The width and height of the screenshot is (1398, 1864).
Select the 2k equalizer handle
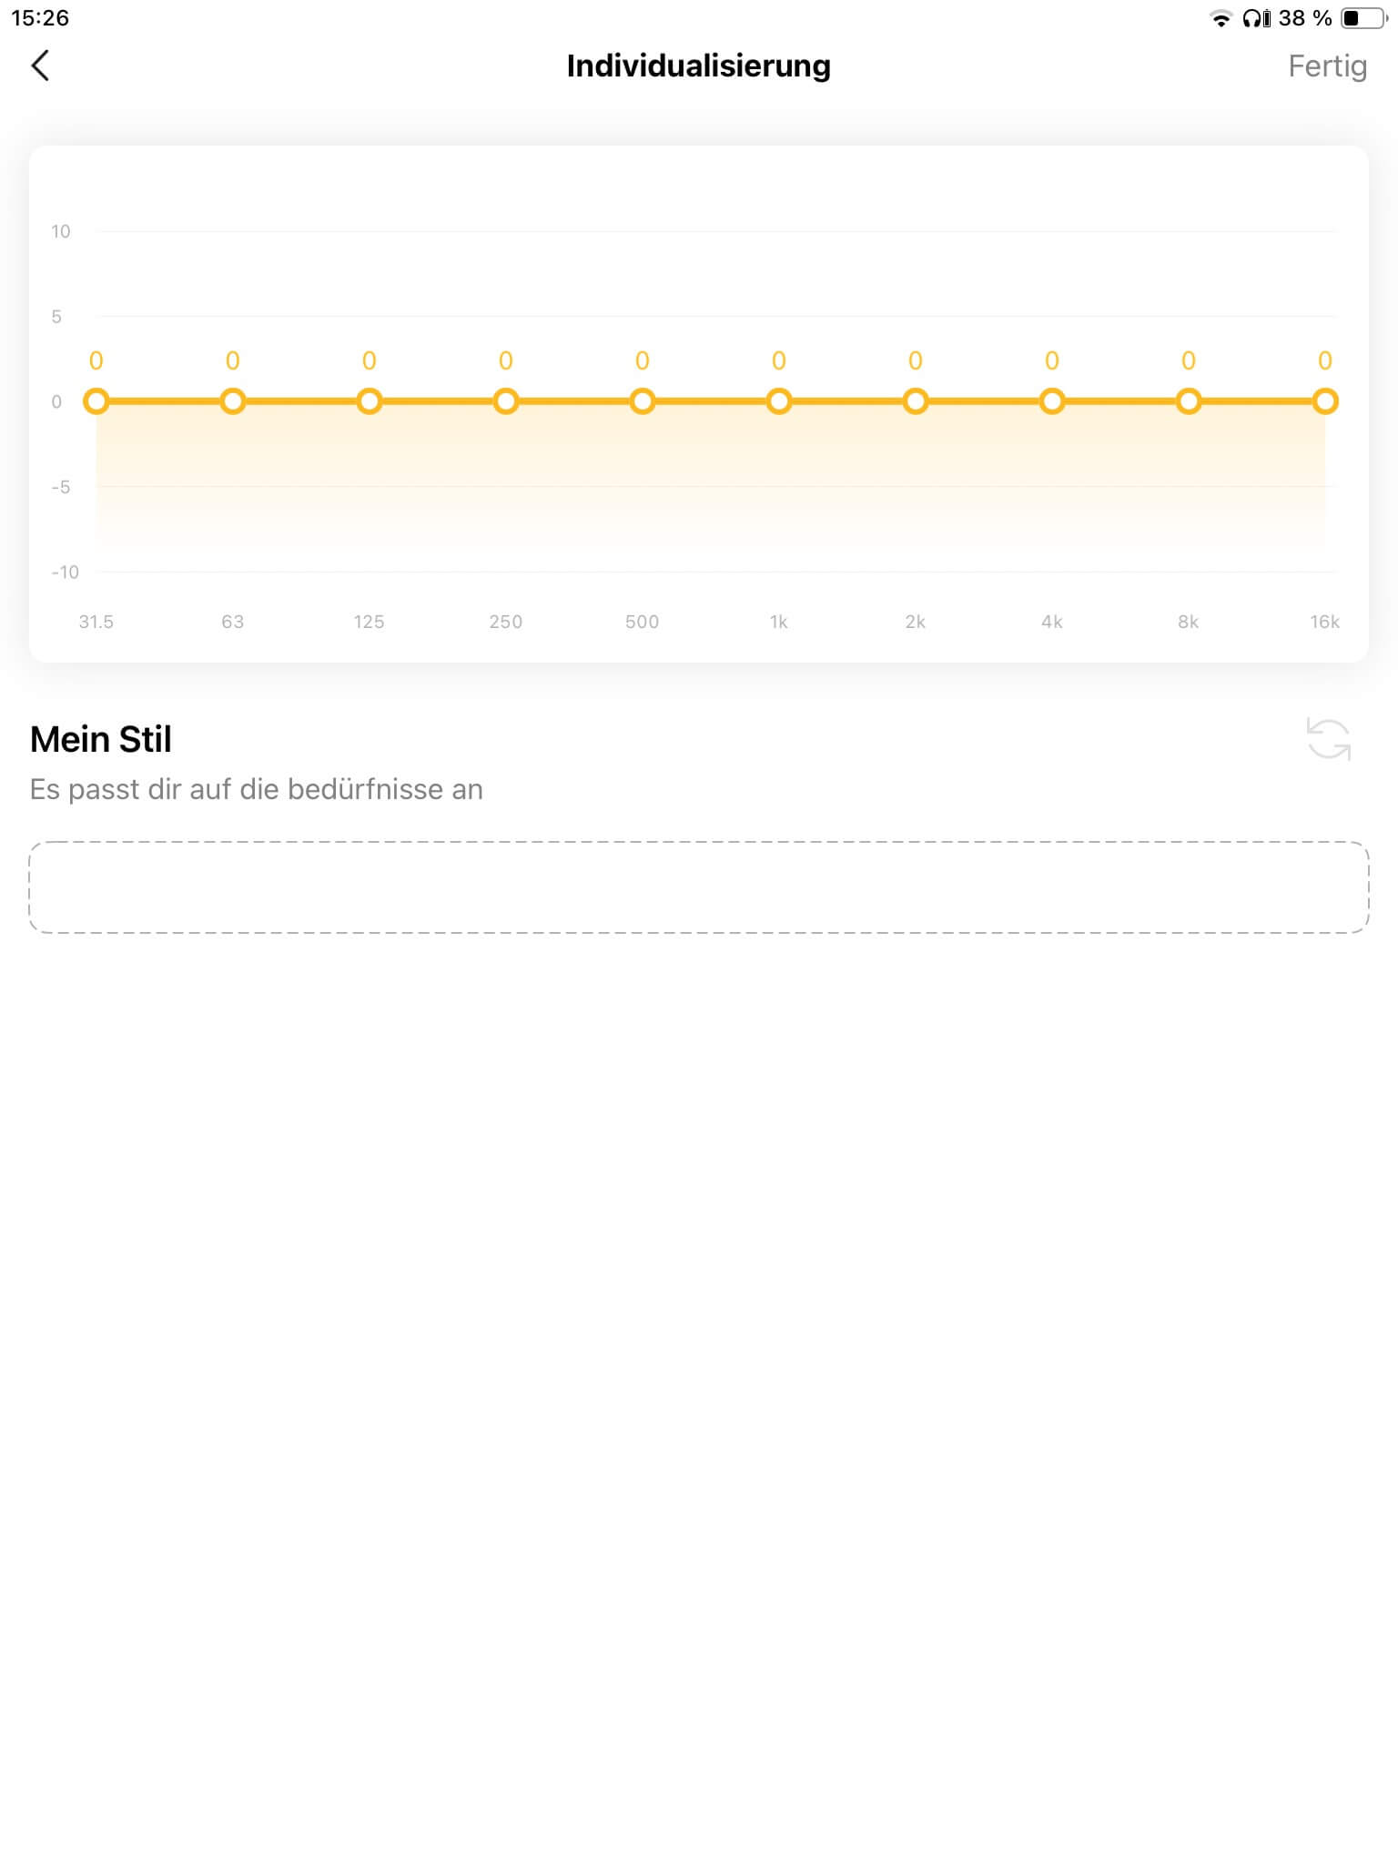916,401
